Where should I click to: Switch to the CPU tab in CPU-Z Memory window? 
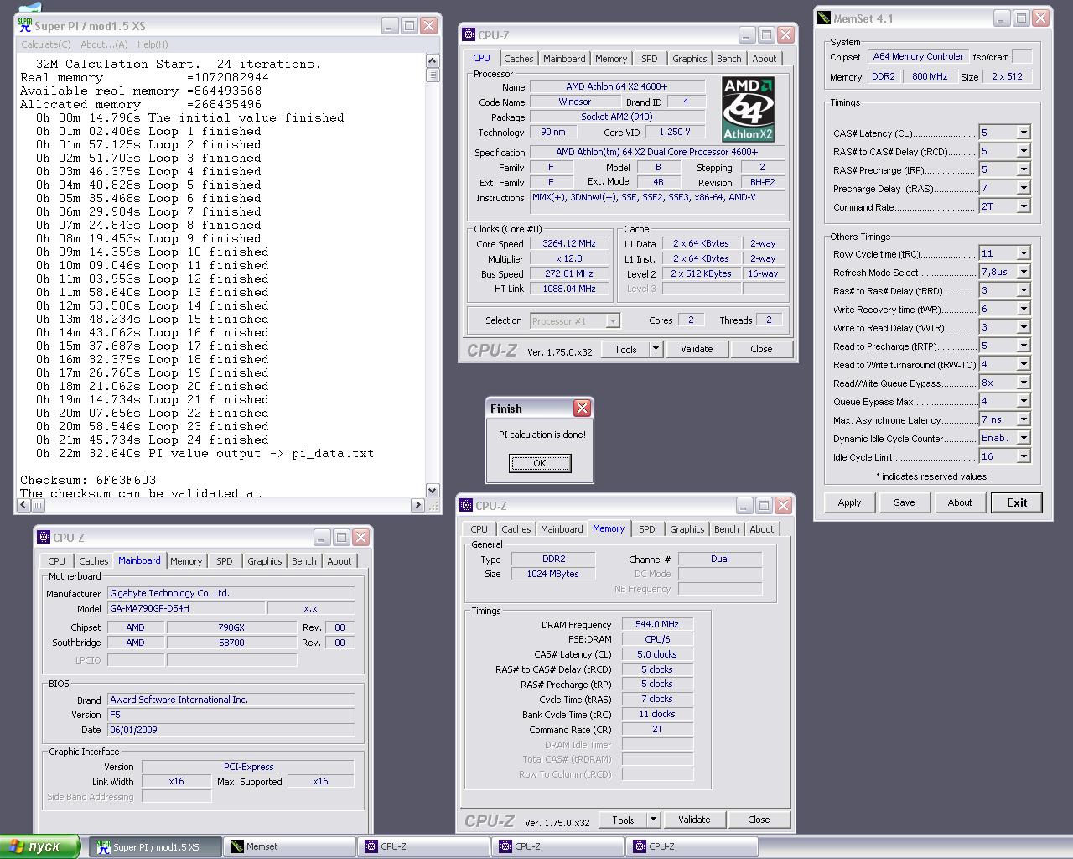coord(479,529)
